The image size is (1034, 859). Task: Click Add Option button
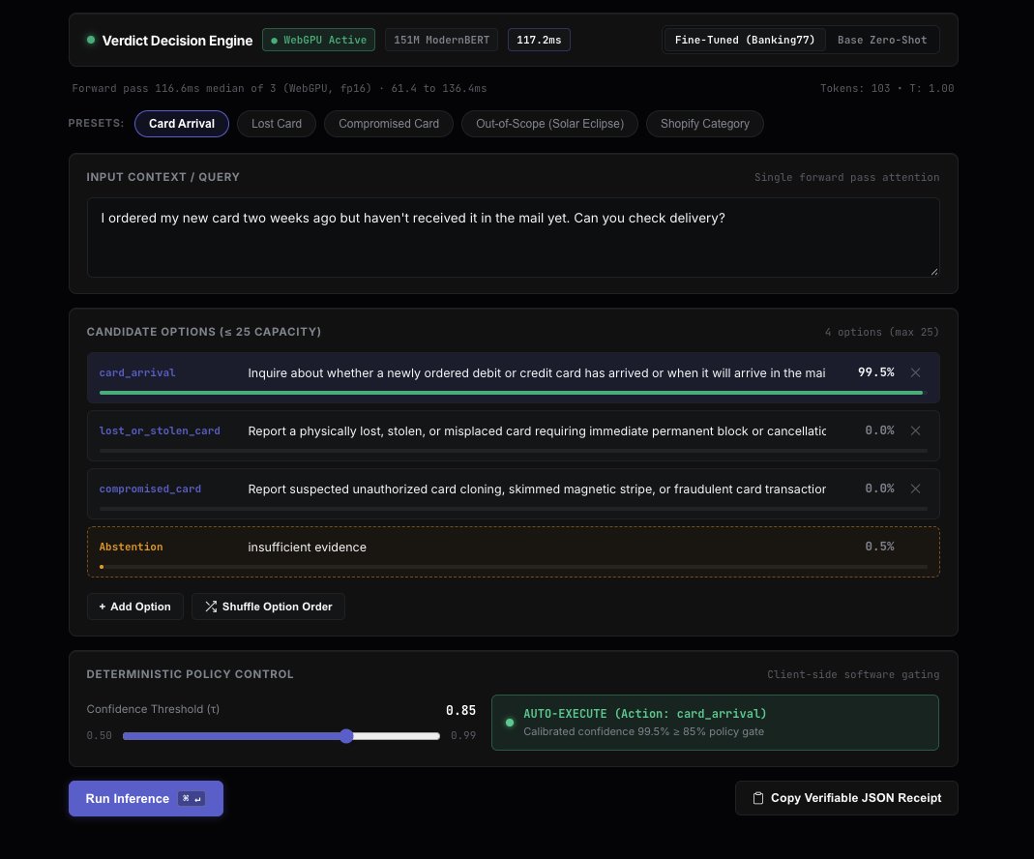(x=135, y=607)
